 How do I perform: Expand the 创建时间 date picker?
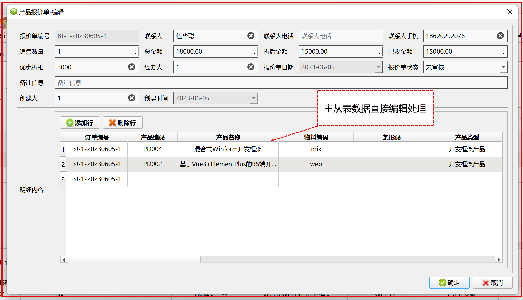click(254, 98)
